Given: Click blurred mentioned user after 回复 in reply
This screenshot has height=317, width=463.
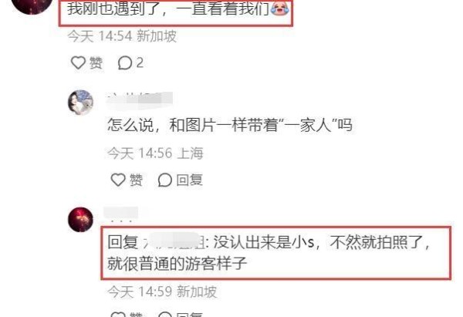Looking at the screenshot, I should pyautogui.click(x=174, y=242).
